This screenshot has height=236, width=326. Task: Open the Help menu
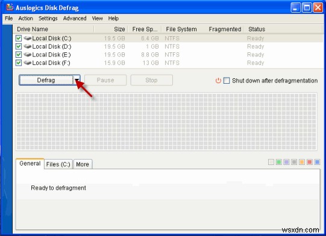pyautogui.click(x=113, y=18)
